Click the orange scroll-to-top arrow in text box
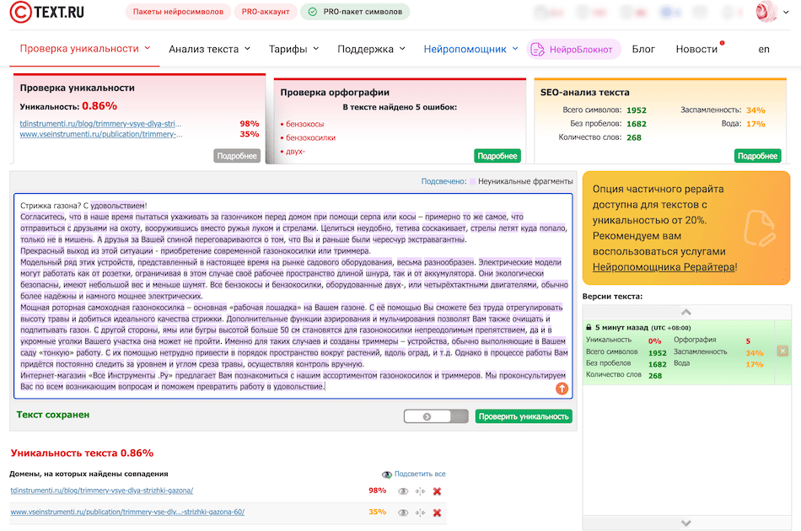This screenshot has height=531, width=801. click(562, 389)
